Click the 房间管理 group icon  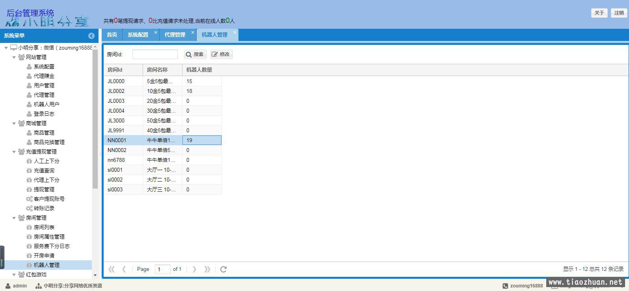click(21, 218)
